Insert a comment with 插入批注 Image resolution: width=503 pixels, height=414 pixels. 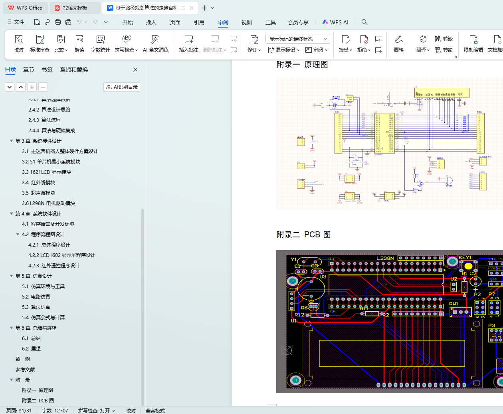[188, 43]
